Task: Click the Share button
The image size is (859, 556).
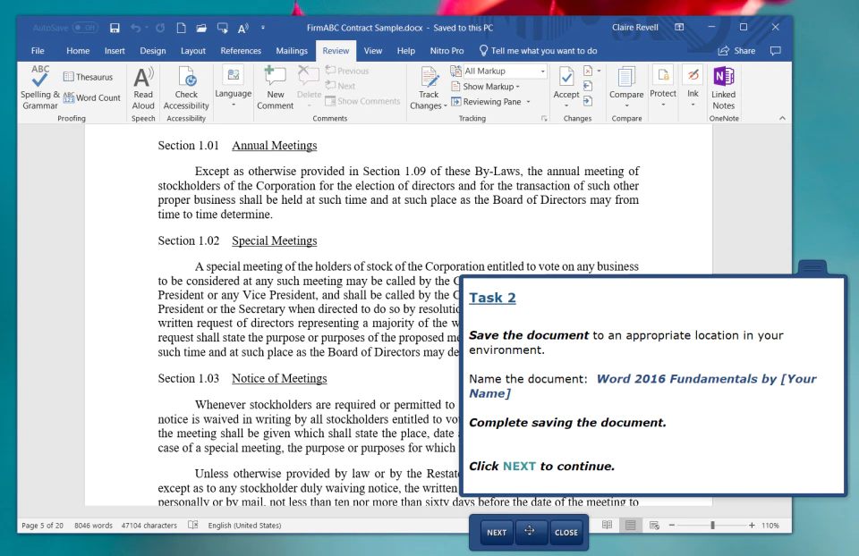Action: (x=736, y=51)
